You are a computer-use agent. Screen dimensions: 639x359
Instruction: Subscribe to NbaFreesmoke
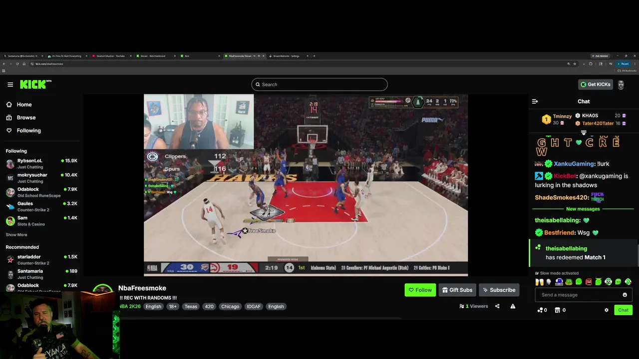[499, 290]
